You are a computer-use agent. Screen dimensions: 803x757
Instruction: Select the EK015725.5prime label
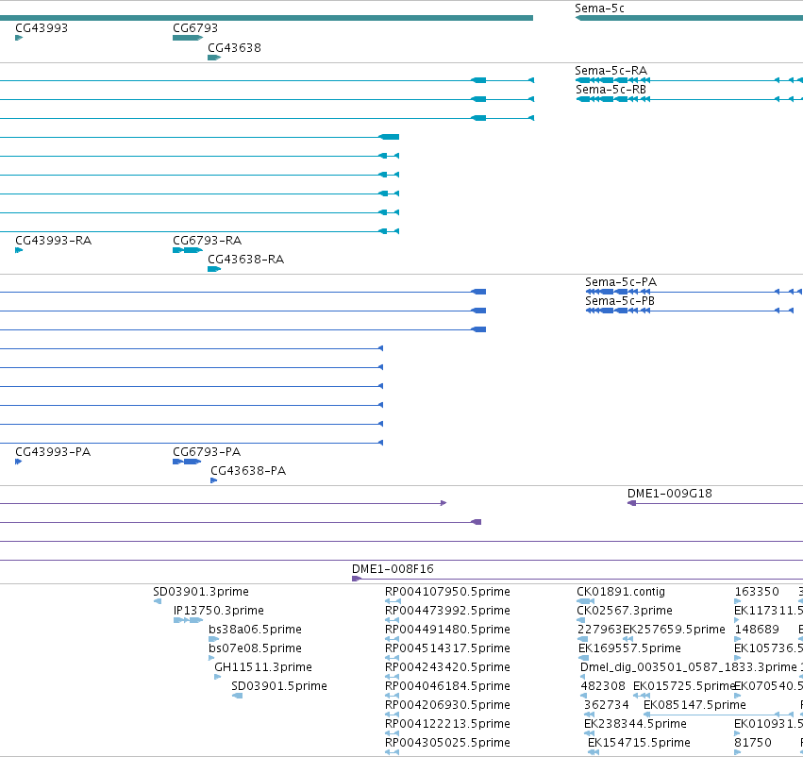(684, 686)
